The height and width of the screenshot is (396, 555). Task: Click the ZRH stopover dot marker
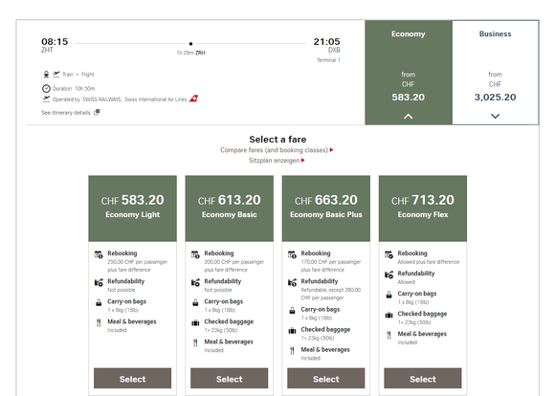(x=190, y=44)
